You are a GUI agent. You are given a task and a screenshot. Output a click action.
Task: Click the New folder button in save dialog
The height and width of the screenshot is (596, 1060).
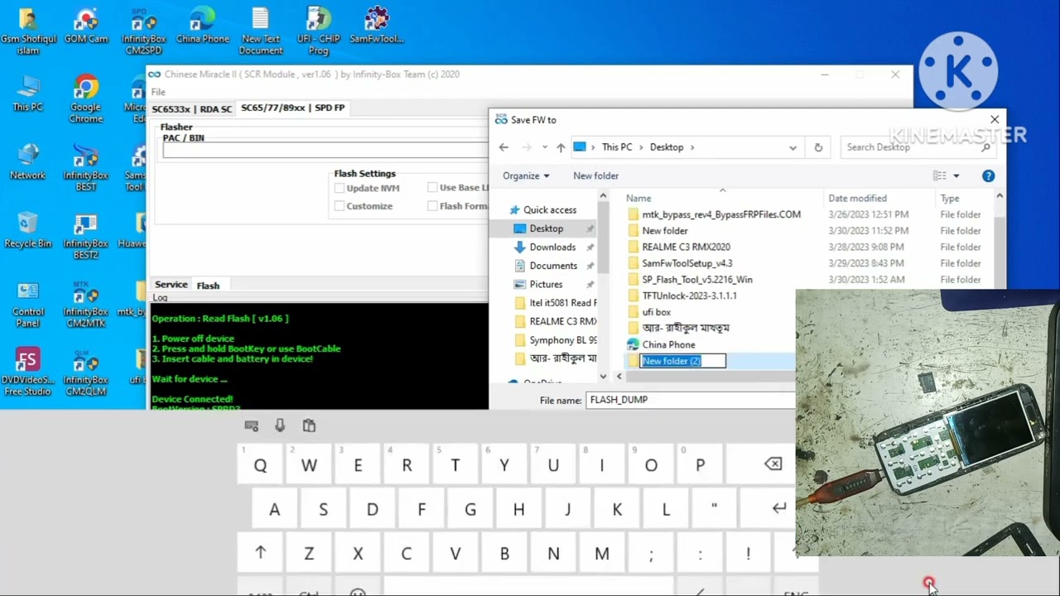click(595, 175)
